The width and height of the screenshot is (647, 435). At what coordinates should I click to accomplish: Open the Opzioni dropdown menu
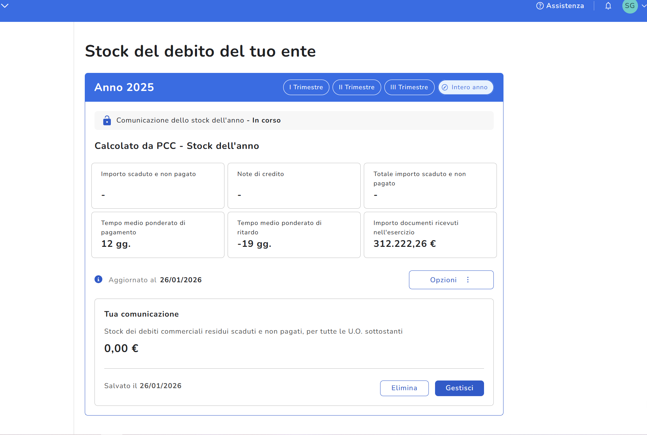451,280
